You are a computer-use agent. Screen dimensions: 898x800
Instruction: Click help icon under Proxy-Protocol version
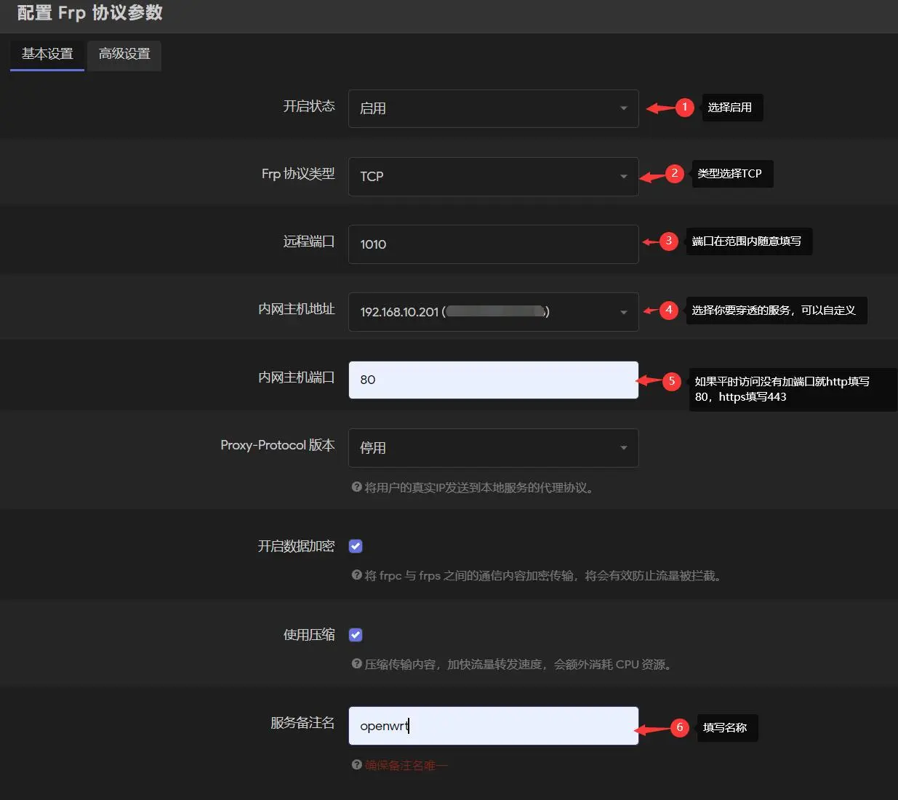pyautogui.click(x=356, y=487)
